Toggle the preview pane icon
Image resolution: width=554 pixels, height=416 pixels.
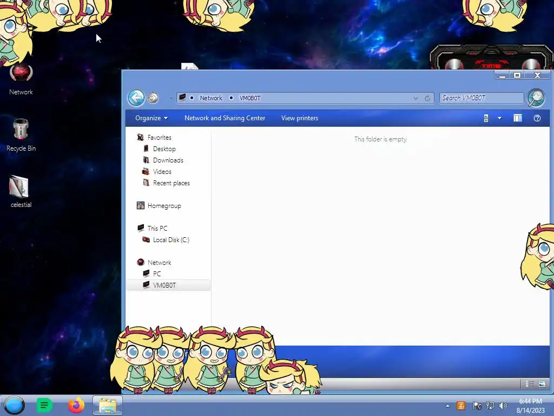(x=518, y=118)
